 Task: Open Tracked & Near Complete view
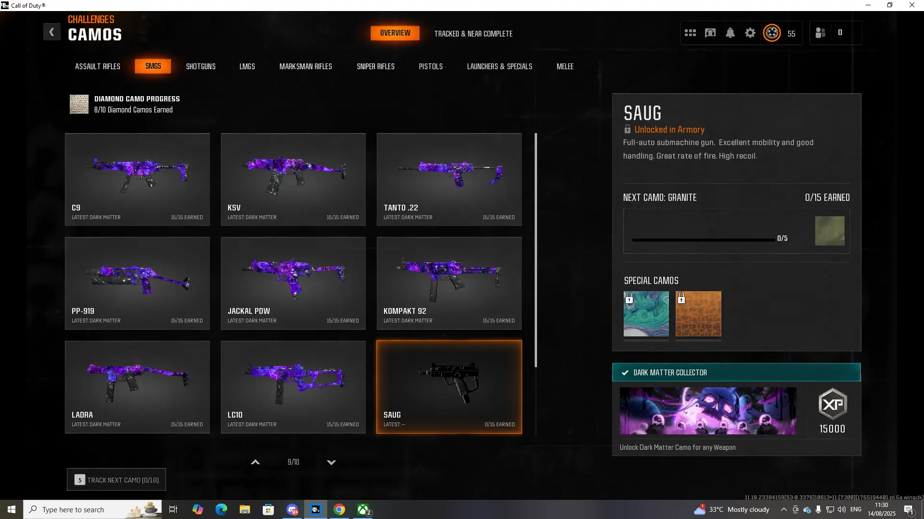pyautogui.click(x=473, y=34)
